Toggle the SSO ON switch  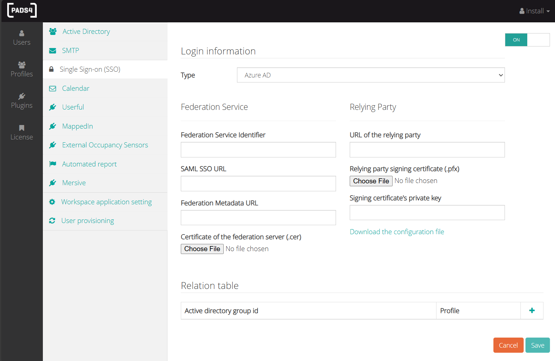tap(527, 40)
